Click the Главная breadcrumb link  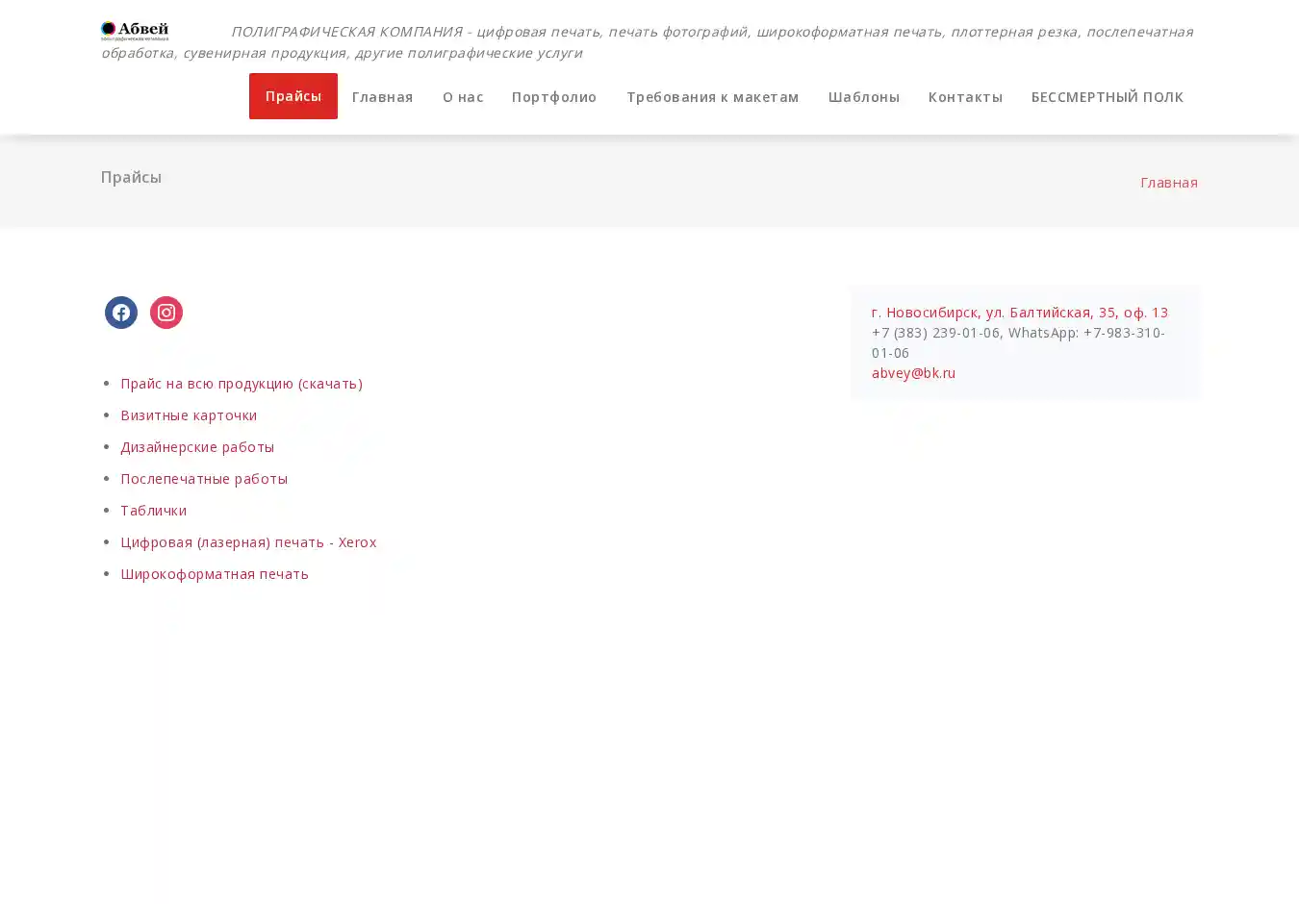click(1168, 183)
